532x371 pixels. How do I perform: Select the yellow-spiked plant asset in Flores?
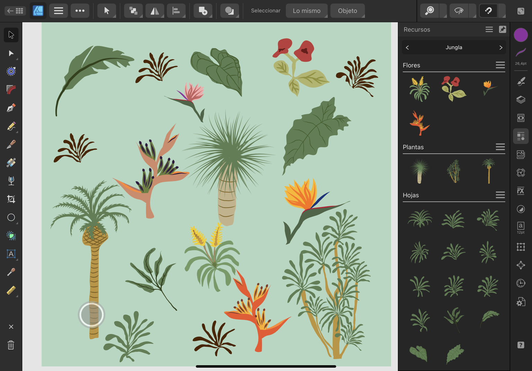coord(419,89)
